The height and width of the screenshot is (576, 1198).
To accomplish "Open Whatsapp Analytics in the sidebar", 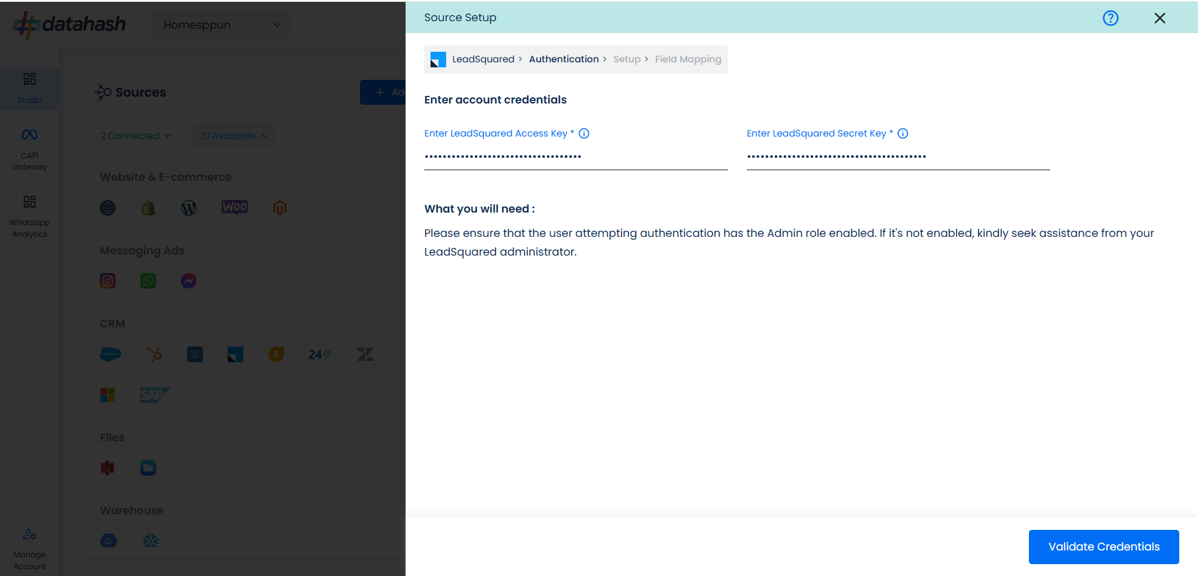I will (29, 217).
